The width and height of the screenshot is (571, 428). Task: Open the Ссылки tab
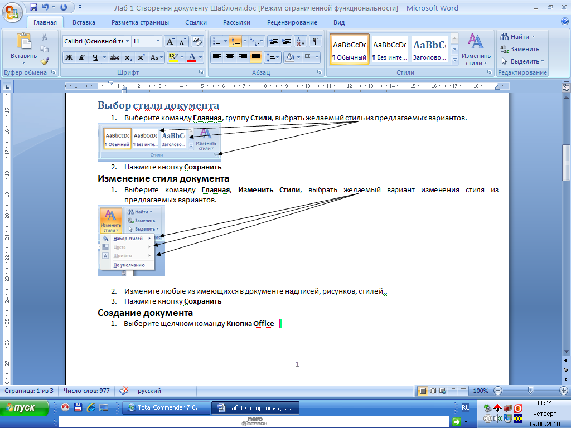[x=196, y=22]
